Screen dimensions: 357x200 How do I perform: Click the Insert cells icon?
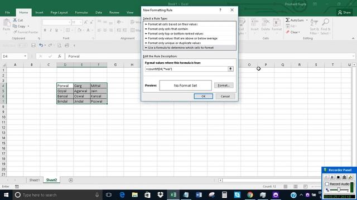pos(254,23)
